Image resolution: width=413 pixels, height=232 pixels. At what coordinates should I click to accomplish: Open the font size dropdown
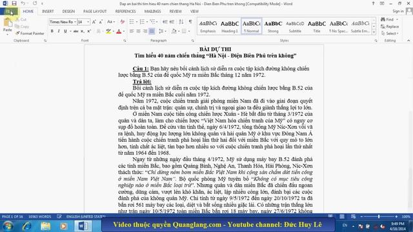(88, 22)
